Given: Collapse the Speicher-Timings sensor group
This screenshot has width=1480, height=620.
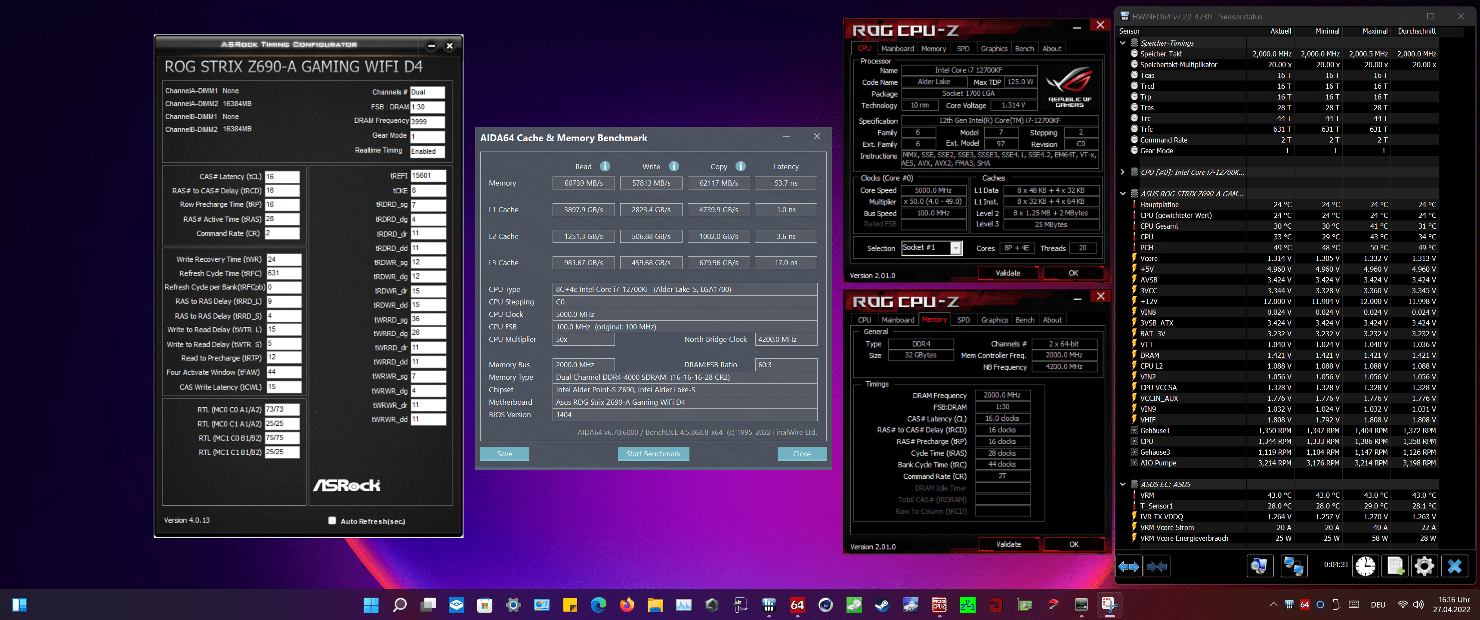Looking at the screenshot, I should (1123, 43).
